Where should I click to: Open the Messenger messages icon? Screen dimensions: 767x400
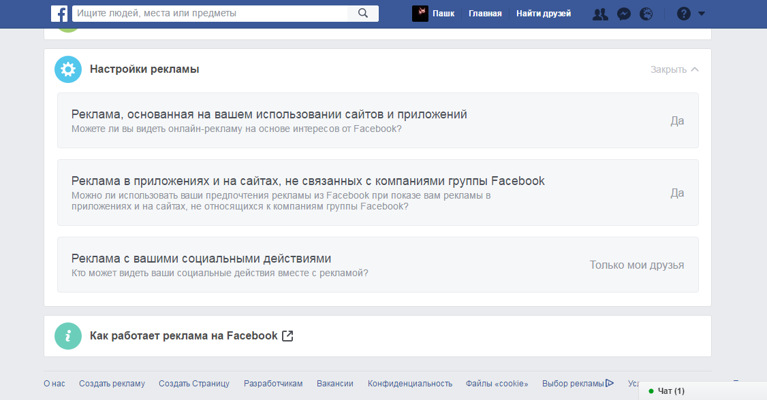pos(624,14)
